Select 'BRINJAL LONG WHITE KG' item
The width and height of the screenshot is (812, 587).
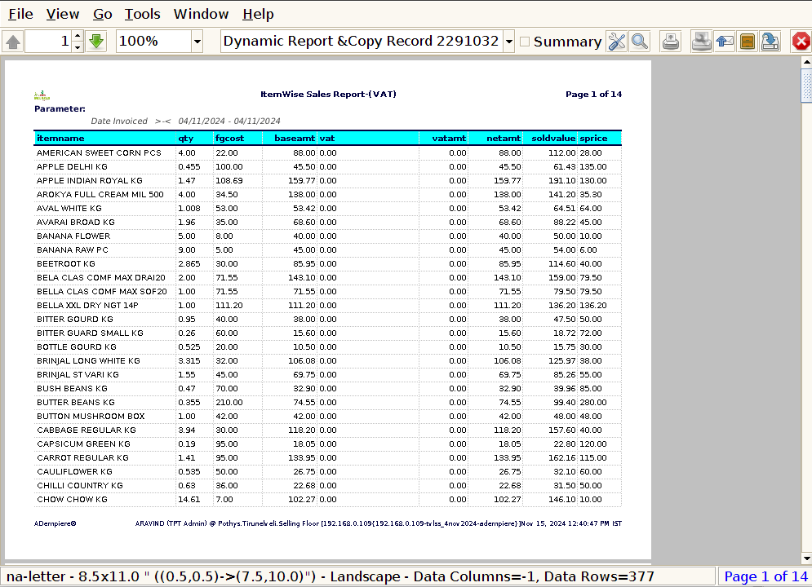88,361
